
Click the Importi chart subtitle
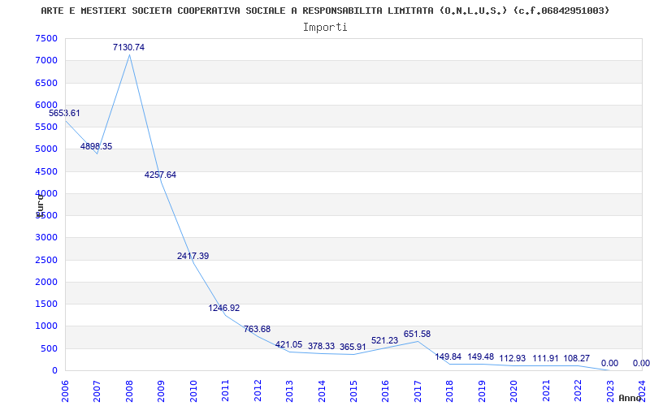coord(325,28)
